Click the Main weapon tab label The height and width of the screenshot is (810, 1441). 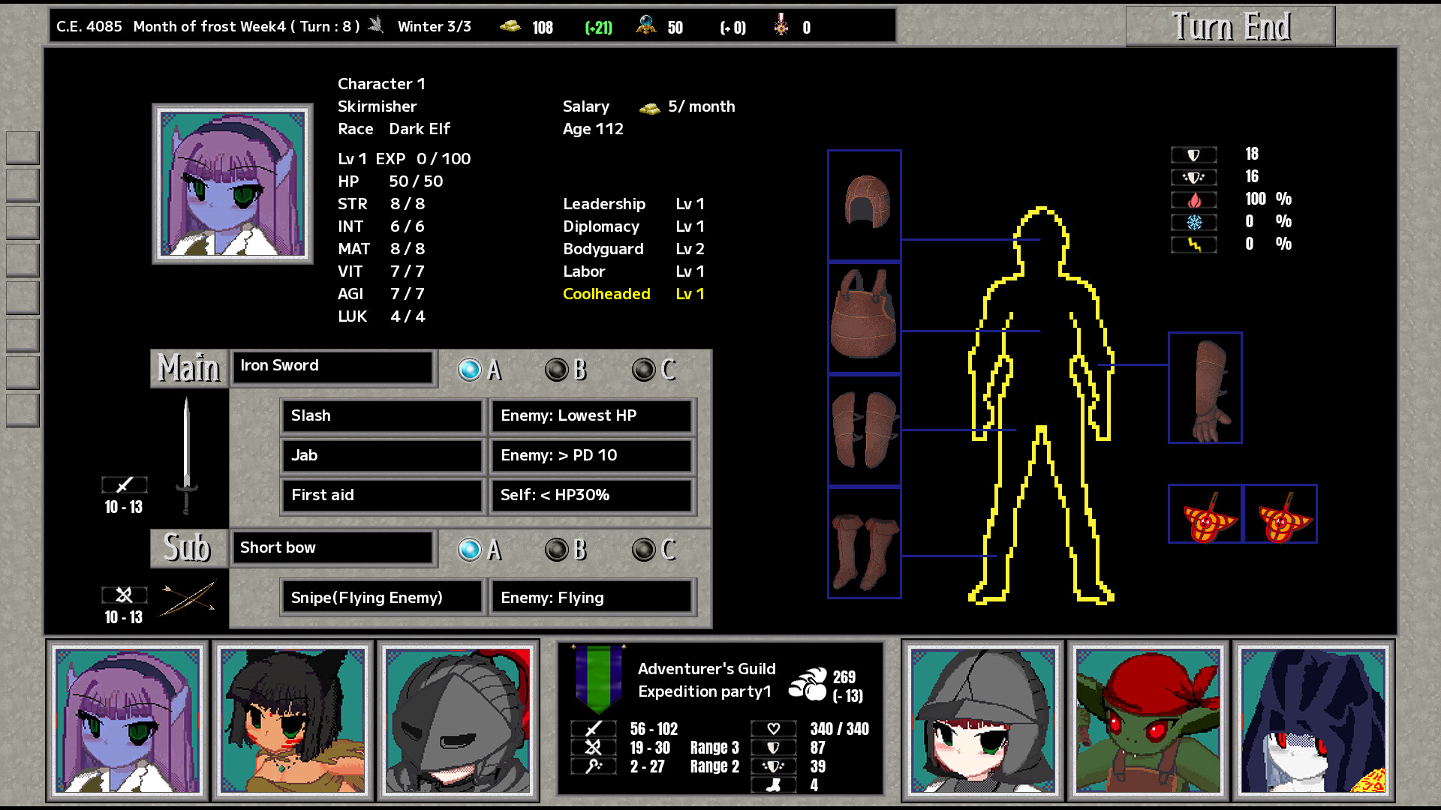pos(189,368)
